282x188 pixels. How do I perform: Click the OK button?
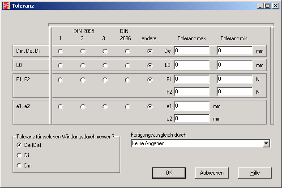(169, 172)
